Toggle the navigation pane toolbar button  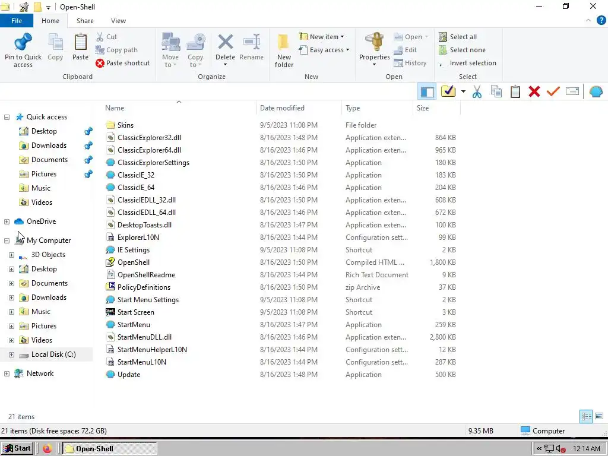pyautogui.click(x=427, y=92)
